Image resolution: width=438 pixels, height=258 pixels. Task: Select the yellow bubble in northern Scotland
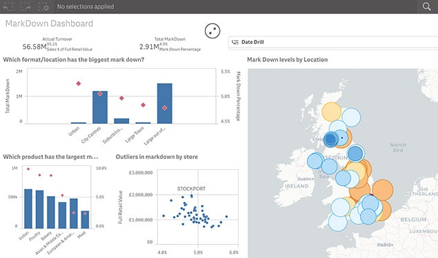pos(332,112)
